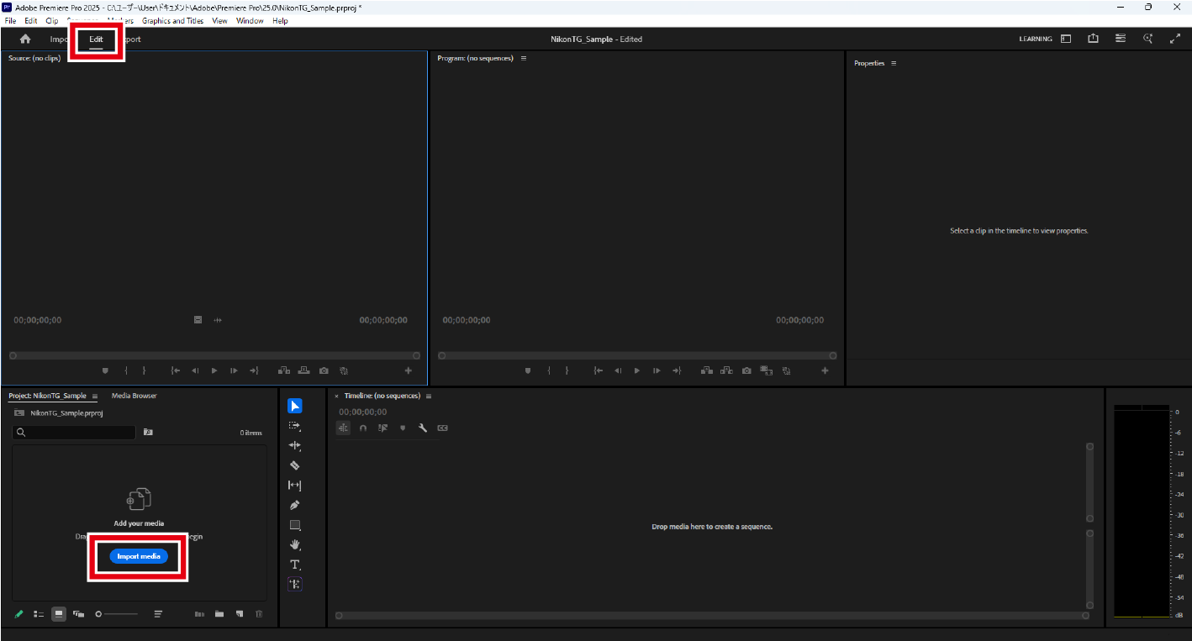
Task: Open Quick Export share icon
Action: (1093, 39)
